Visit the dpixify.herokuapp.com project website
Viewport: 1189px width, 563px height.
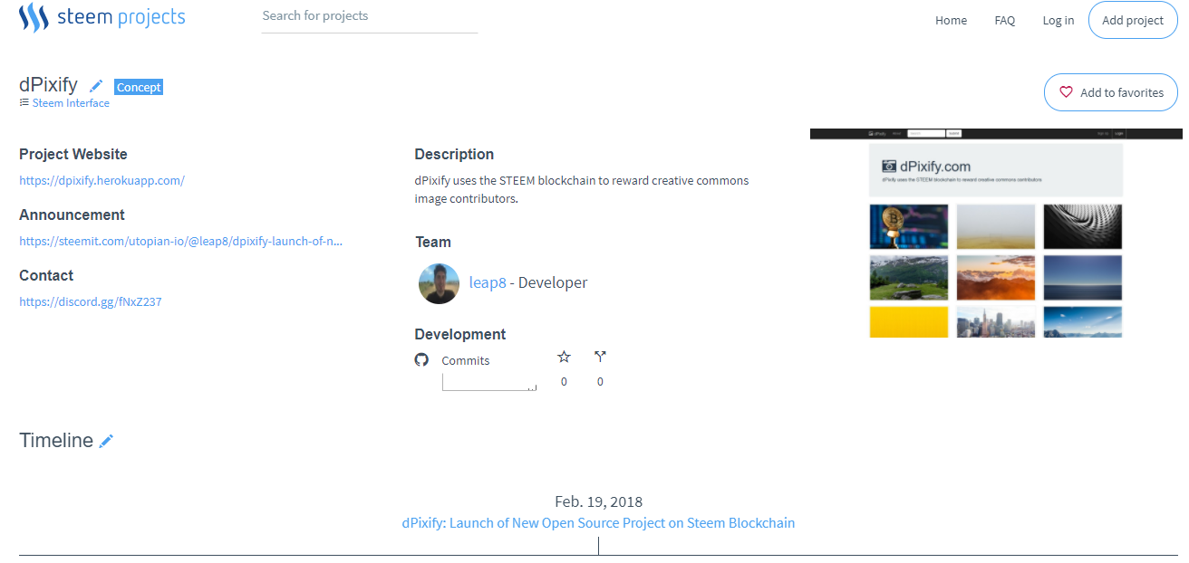click(101, 180)
